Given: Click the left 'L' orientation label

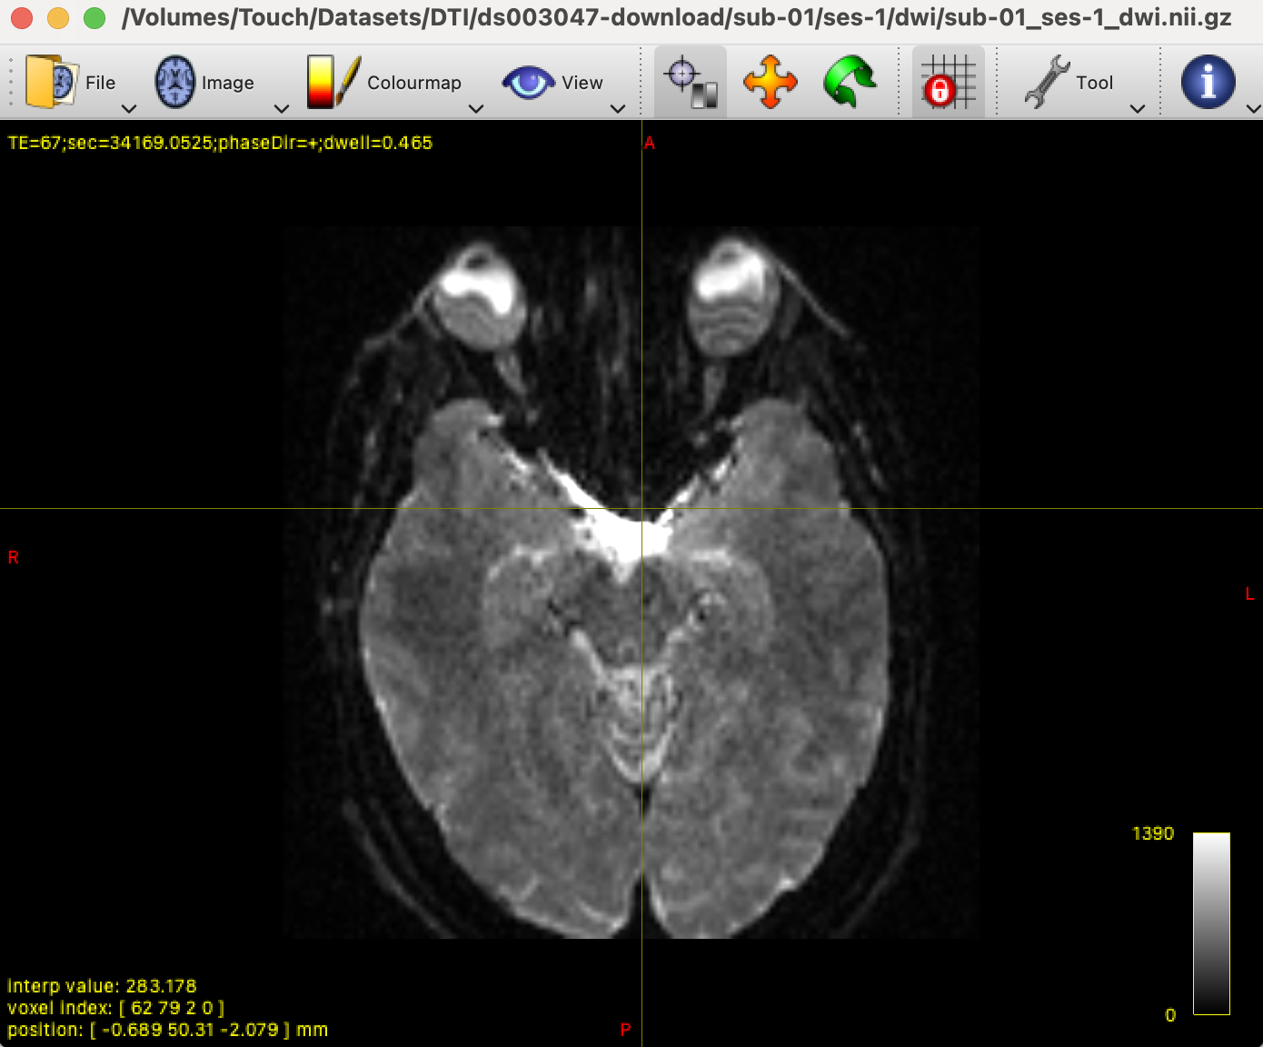Looking at the screenshot, I should (1249, 593).
